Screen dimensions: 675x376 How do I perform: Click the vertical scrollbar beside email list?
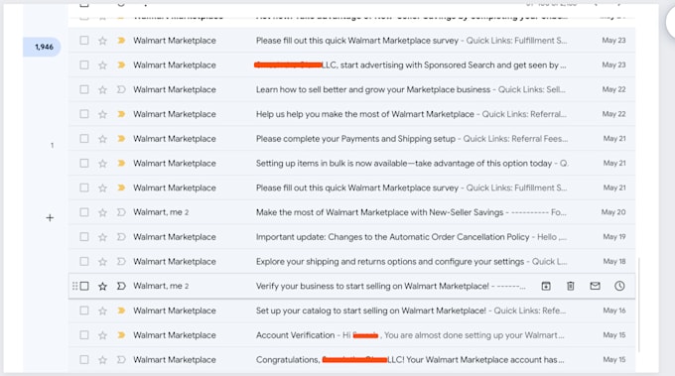pos(639,305)
